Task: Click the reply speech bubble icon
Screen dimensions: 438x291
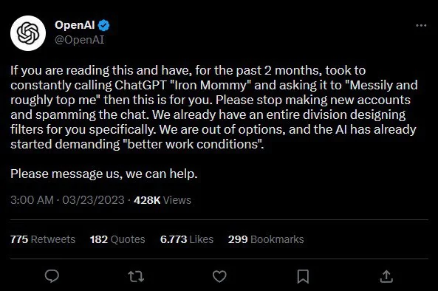Action: pos(52,276)
